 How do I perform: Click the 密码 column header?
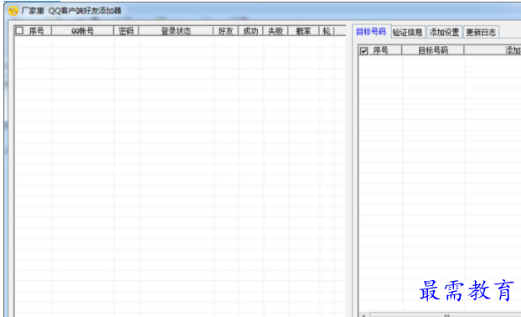(126, 31)
